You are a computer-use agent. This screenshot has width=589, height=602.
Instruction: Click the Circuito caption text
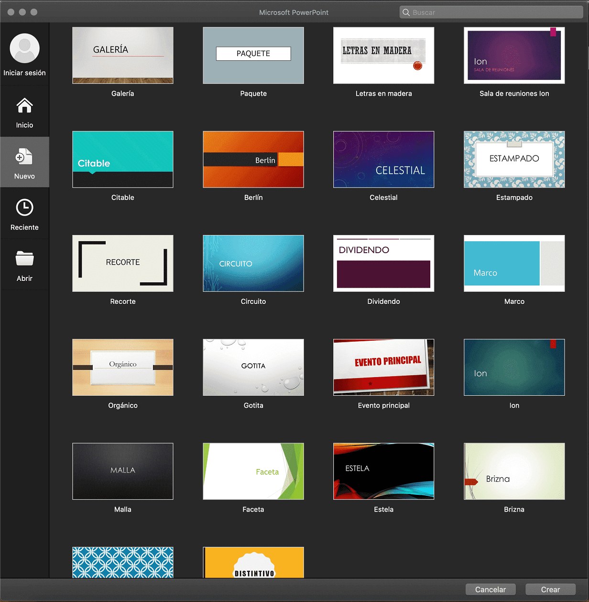(253, 301)
